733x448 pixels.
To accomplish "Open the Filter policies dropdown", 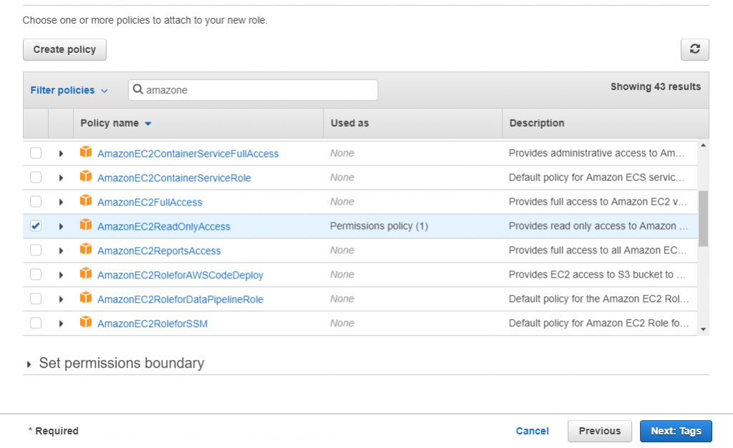I will (x=69, y=90).
